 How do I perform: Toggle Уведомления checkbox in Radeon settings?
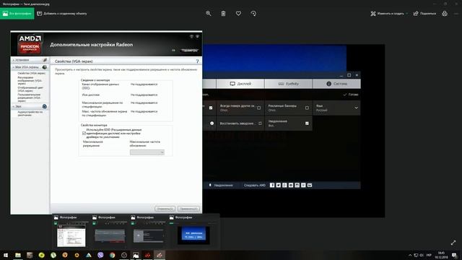[307, 123]
